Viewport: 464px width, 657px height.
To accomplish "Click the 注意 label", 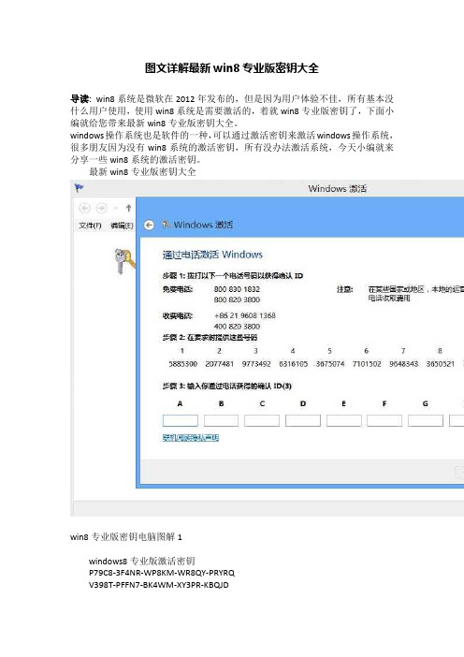I will [x=345, y=289].
